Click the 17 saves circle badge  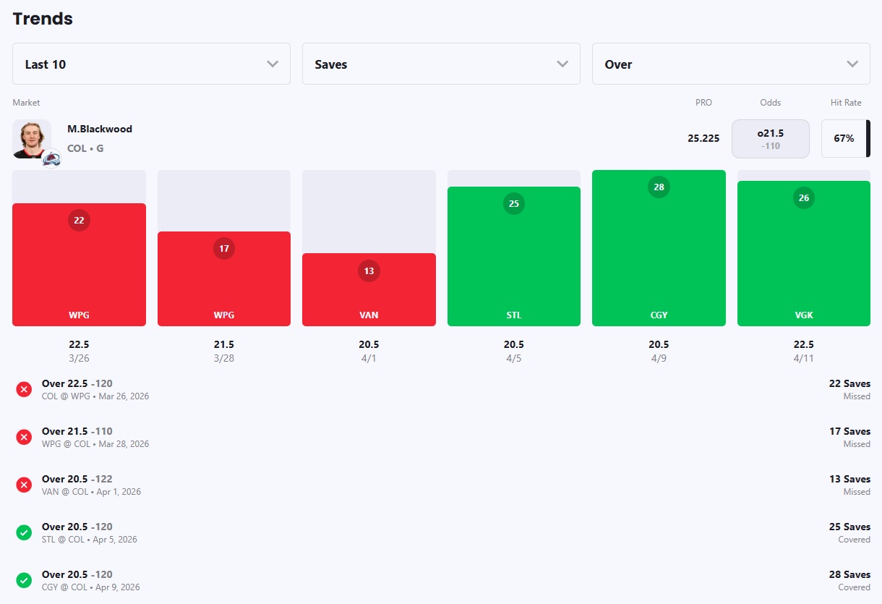coord(224,249)
